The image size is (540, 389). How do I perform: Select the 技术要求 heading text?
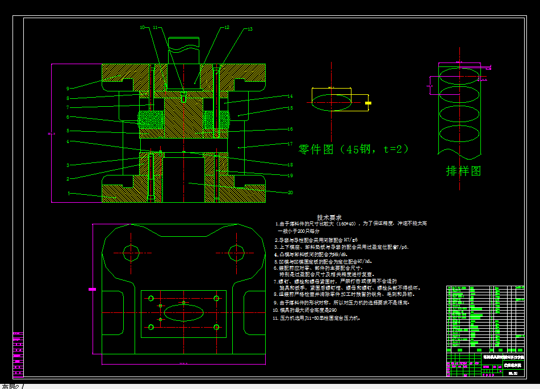click(329, 217)
